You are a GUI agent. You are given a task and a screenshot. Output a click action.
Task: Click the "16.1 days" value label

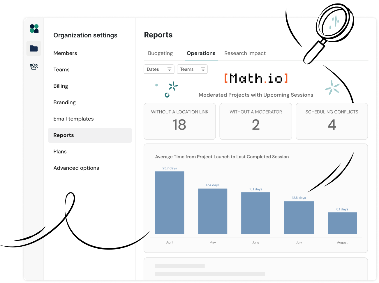256,189
